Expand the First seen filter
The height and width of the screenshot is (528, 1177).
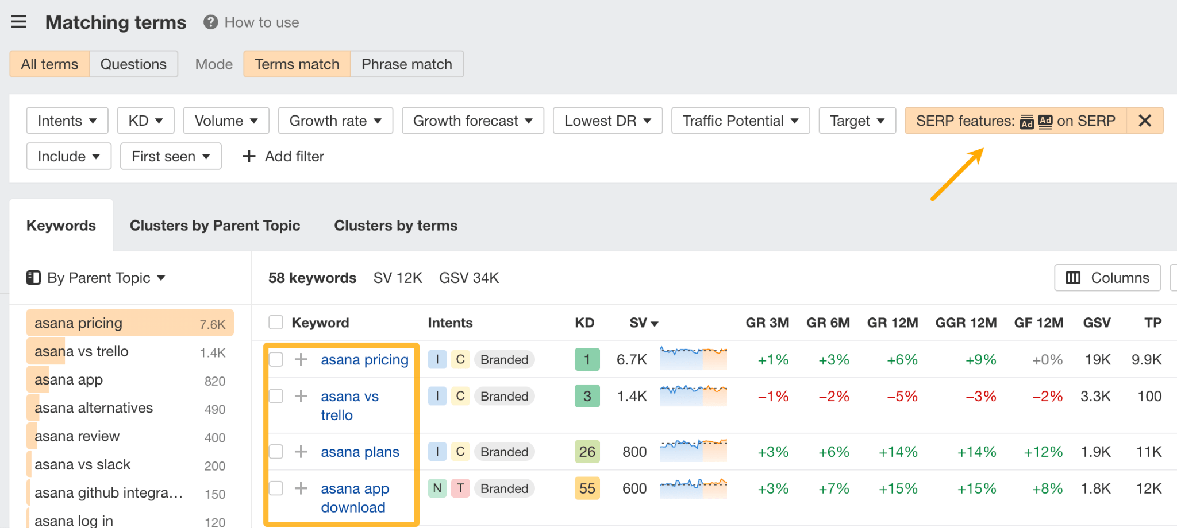[170, 156]
